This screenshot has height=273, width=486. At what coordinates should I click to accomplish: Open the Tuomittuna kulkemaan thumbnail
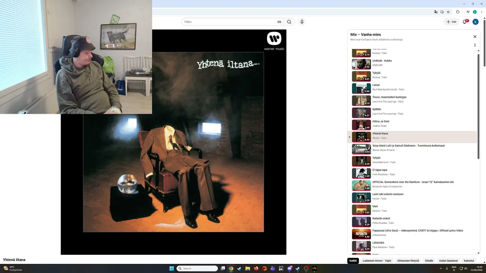361,149
